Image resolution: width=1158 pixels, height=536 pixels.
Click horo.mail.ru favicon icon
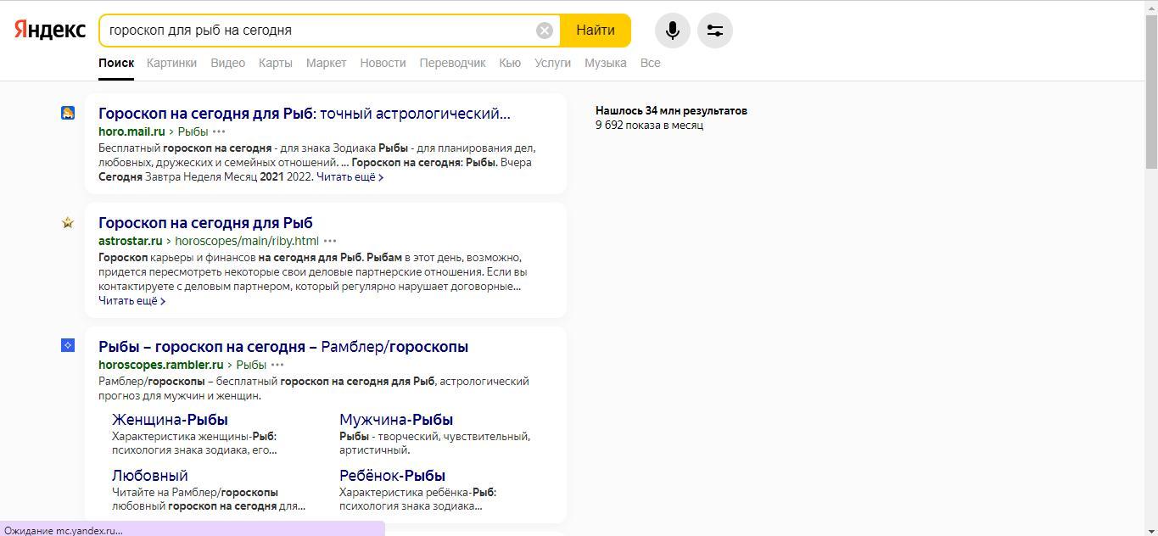tap(68, 113)
